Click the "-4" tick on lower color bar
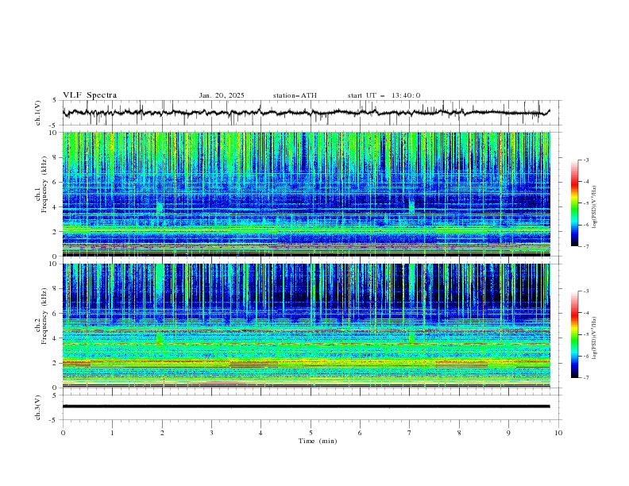629x486 pixels. click(x=585, y=313)
